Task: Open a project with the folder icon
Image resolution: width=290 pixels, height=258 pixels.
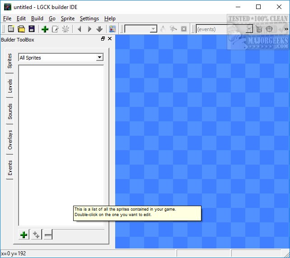Action: [x=21, y=29]
